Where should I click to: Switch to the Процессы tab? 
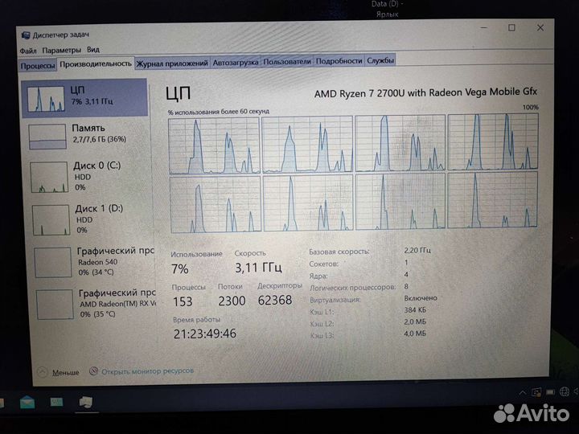tap(38, 66)
